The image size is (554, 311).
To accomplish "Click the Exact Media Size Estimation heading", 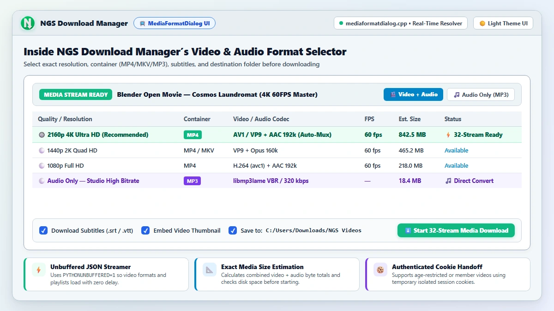I will pyautogui.click(x=262, y=267).
